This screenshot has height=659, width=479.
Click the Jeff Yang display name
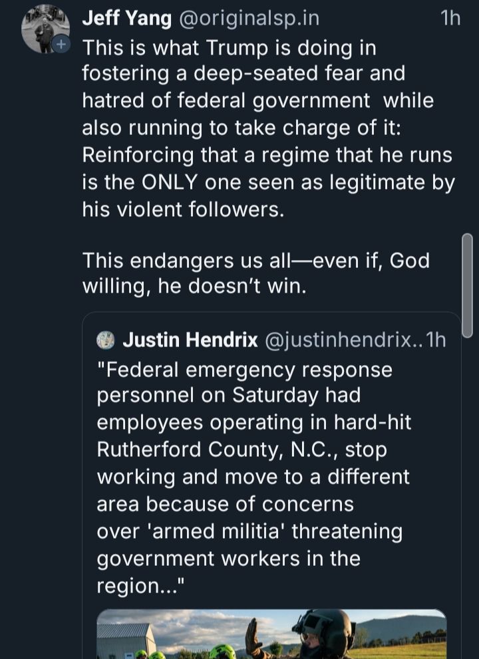(126, 19)
